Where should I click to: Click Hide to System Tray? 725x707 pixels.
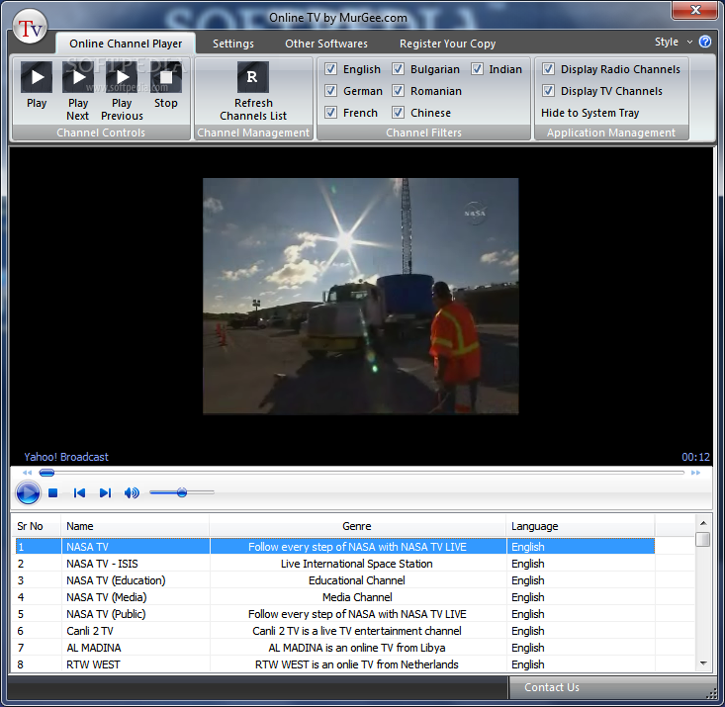click(x=589, y=113)
